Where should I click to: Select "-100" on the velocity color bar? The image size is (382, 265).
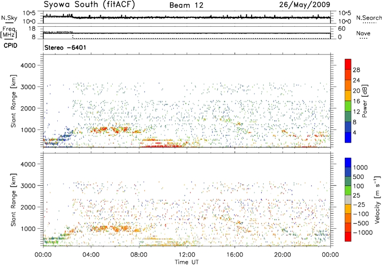click(x=360, y=214)
